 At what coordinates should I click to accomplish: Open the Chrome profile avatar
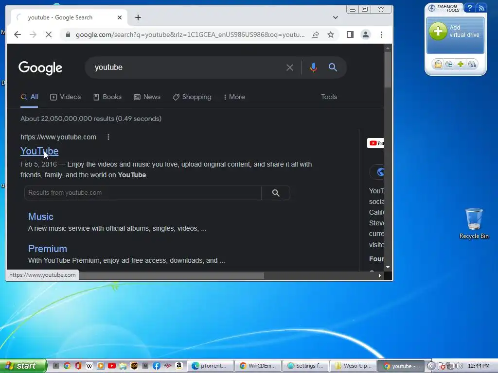pos(366,34)
